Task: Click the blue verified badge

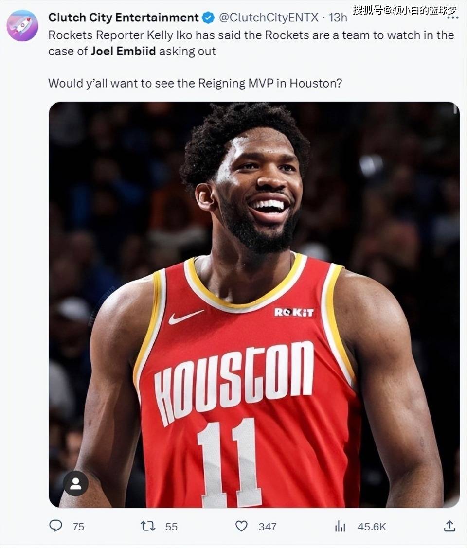Action: click(x=209, y=18)
